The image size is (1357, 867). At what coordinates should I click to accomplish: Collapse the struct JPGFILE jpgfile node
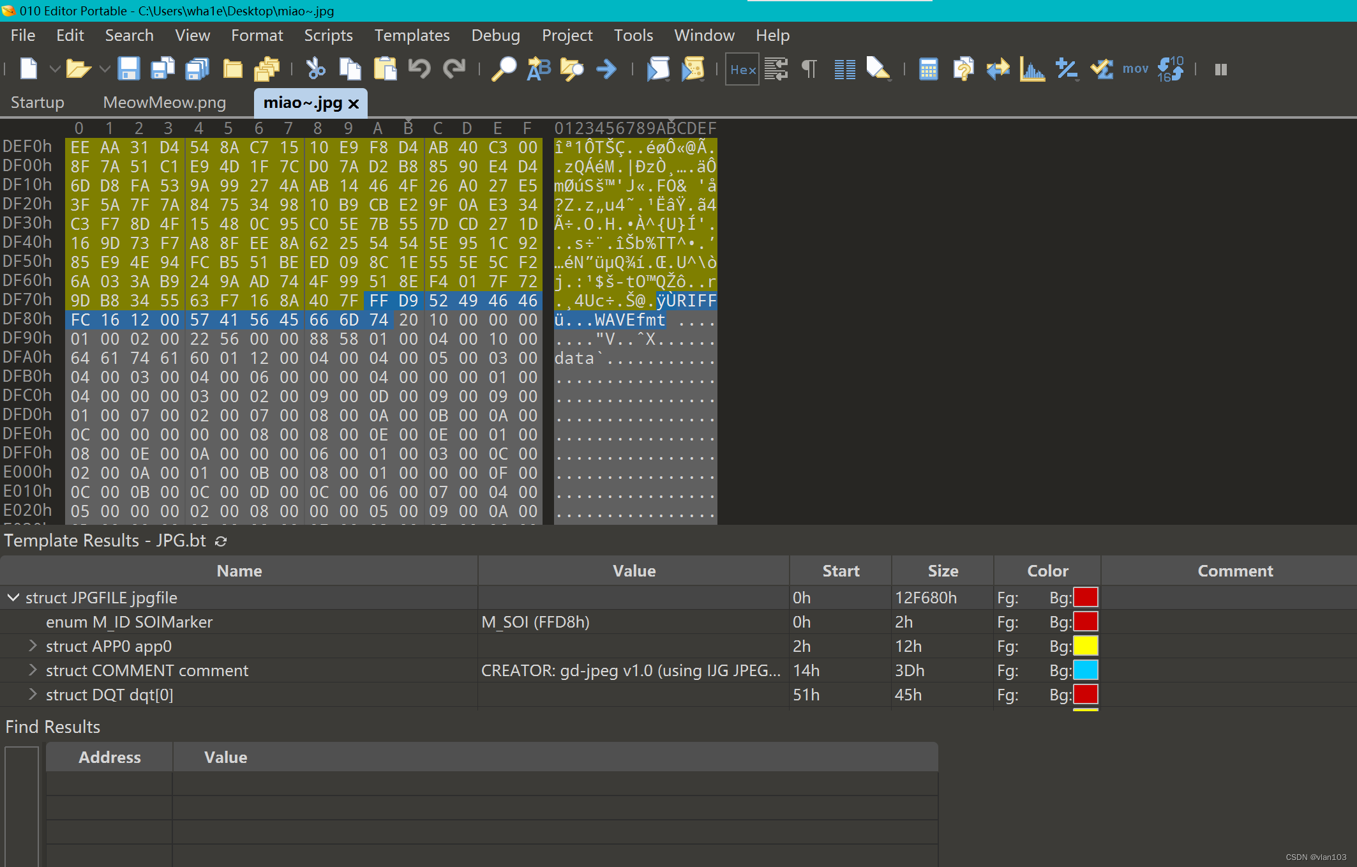tap(13, 598)
